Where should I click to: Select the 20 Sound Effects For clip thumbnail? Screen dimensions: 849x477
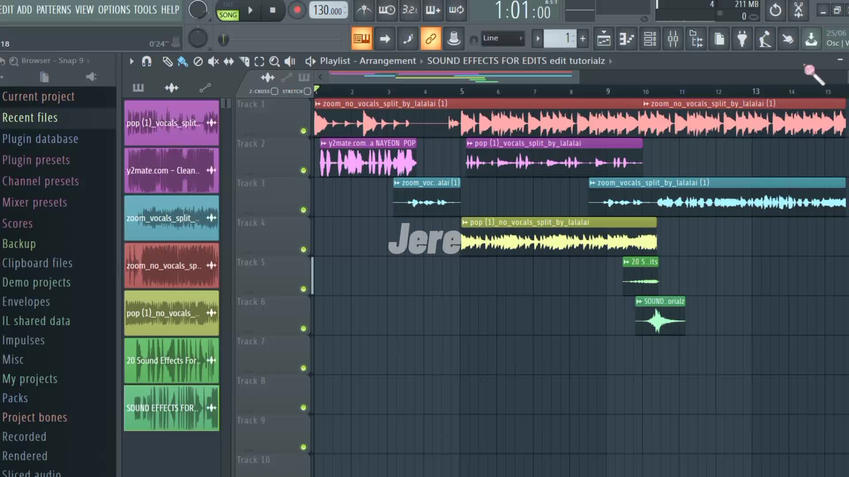point(171,360)
